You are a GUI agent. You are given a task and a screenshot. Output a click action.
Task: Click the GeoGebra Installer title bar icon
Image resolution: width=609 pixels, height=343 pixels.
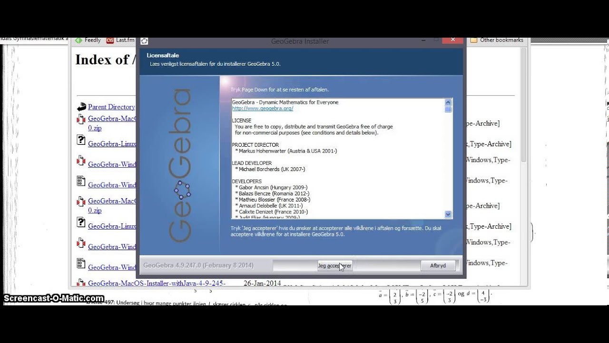[144, 41]
